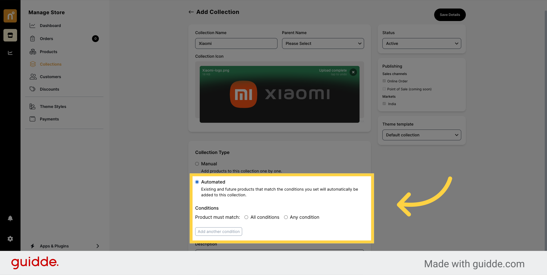This screenshot has height=275, width=547.
Task: Click the Collections layers icon
Action: (x=33, y=64)
